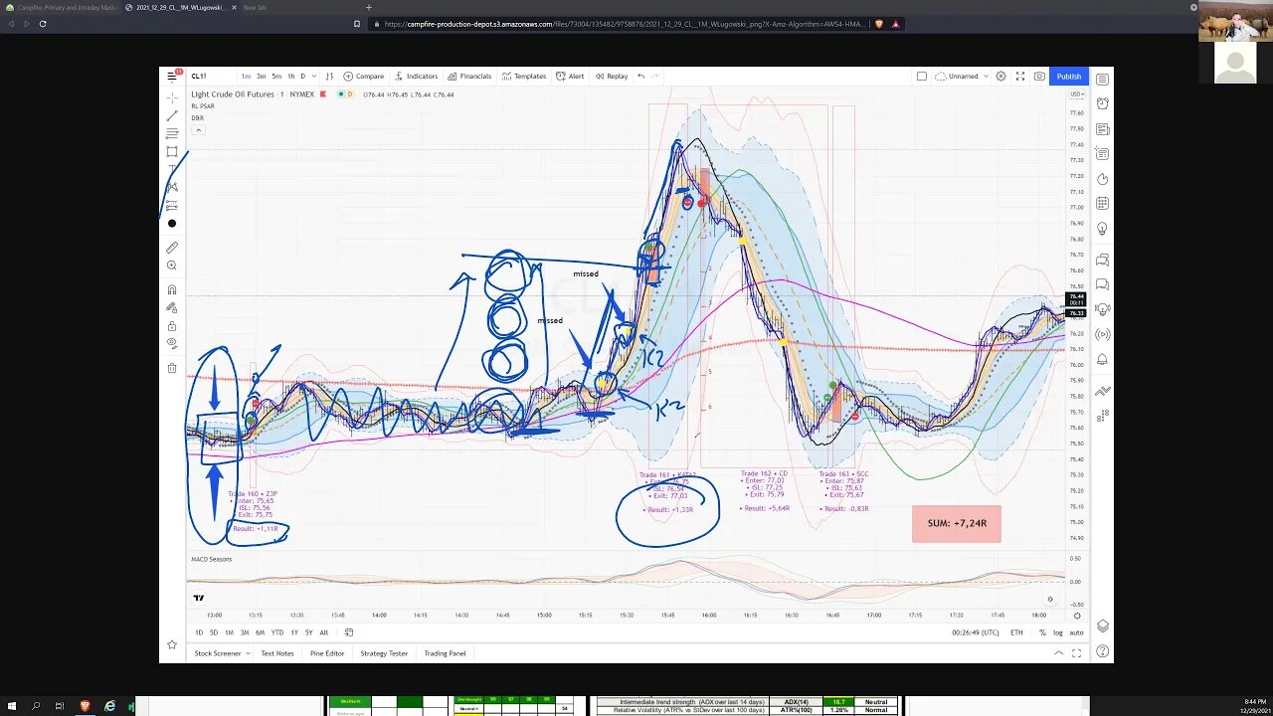Start bar Replay mode
1273x716 pixels.
[x=611, y=76]
